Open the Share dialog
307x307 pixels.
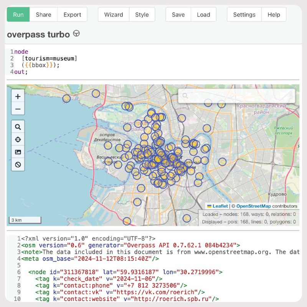click(x=43, y=15)
